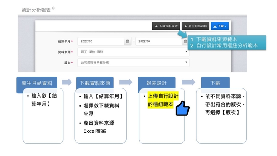Click the blue thumbs-up icon
The image size is (277, 156).
pyautogui.click(x=182, y=108)
